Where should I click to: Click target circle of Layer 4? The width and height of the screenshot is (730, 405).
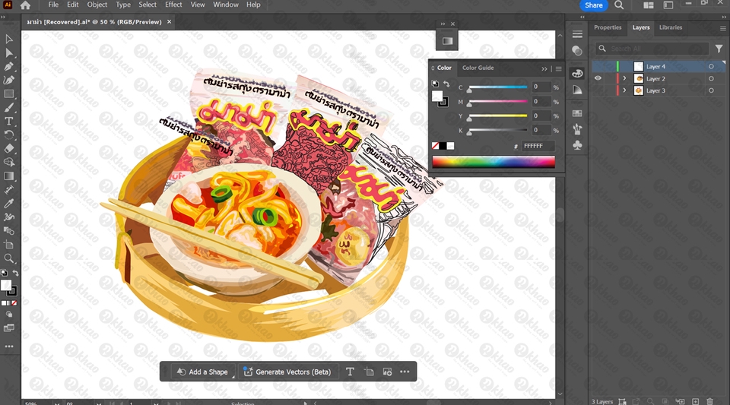711,67
